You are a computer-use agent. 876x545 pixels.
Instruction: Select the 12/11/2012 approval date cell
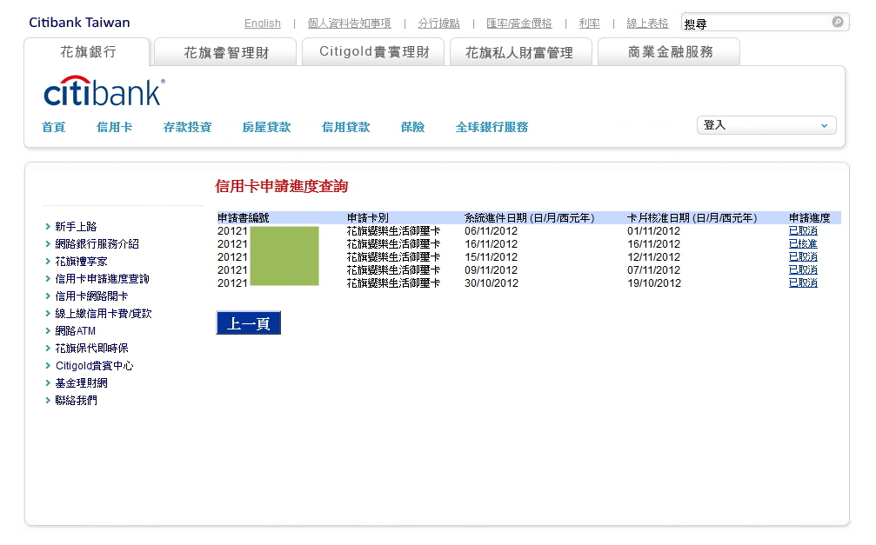point(653,257)
